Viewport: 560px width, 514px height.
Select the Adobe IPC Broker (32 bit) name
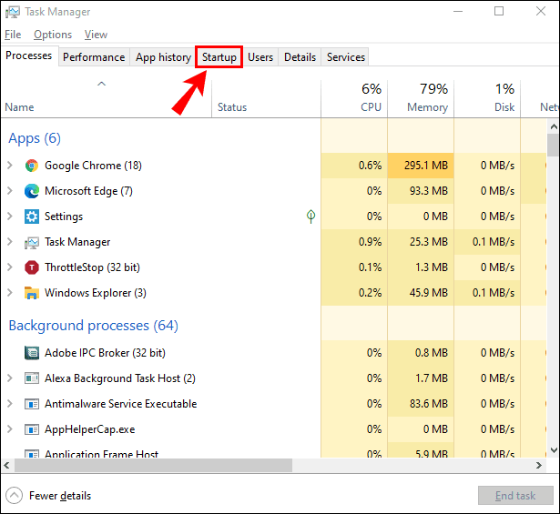(x=105, y=353)
